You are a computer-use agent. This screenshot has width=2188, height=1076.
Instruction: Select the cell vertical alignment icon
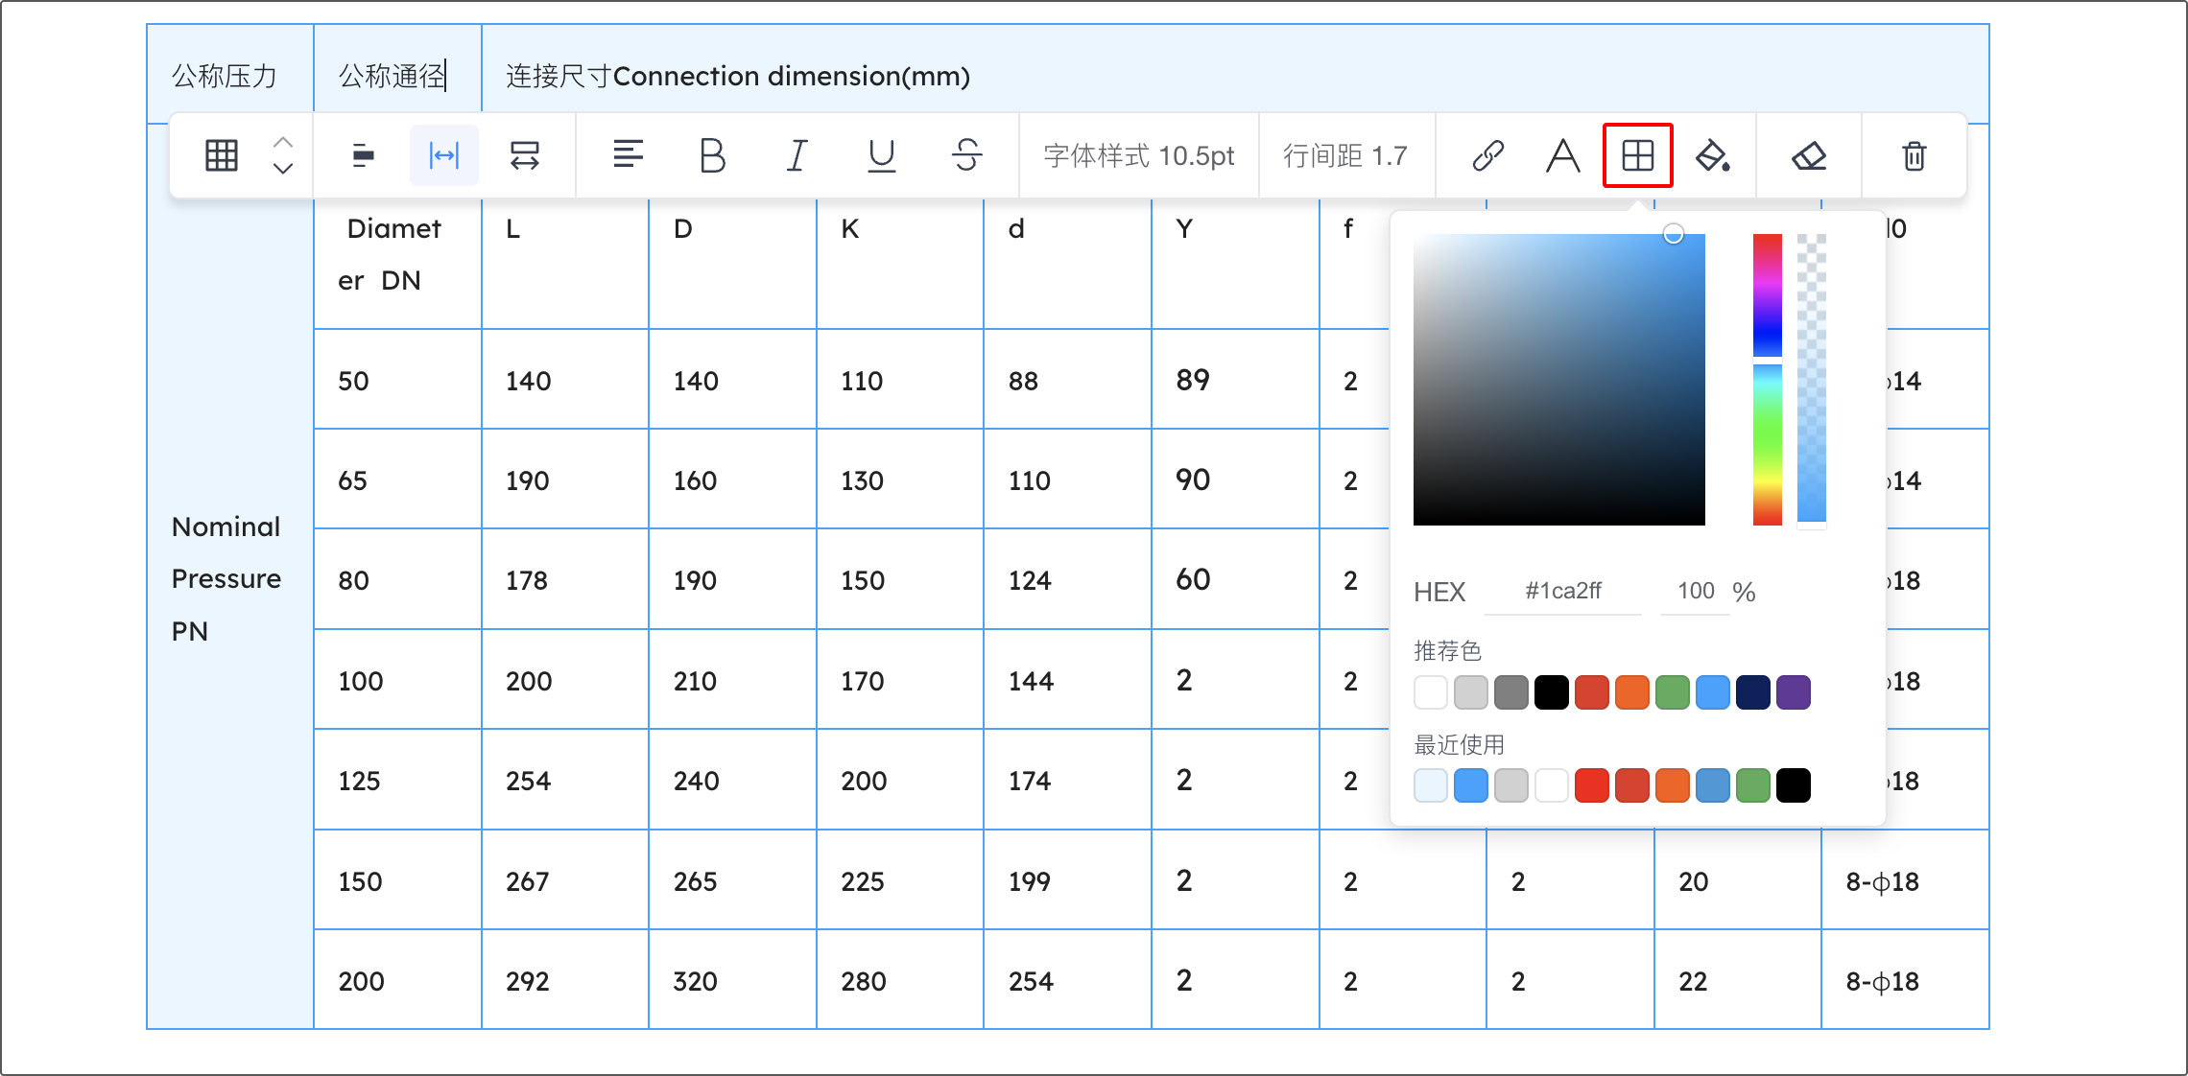point(363,155)
